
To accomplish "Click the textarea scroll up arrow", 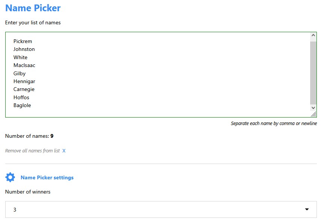I will click(x=313, y=36).
